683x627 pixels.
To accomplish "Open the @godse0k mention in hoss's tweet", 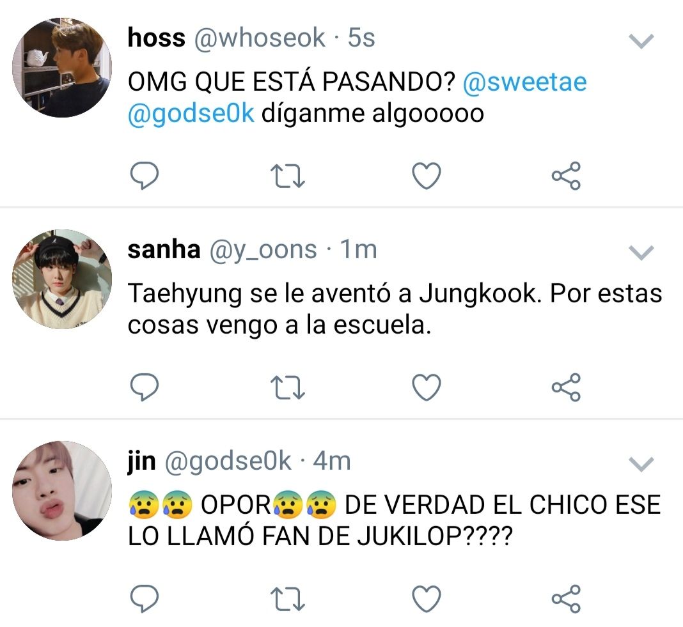I will pyautogui.click(x=191, y=114).
